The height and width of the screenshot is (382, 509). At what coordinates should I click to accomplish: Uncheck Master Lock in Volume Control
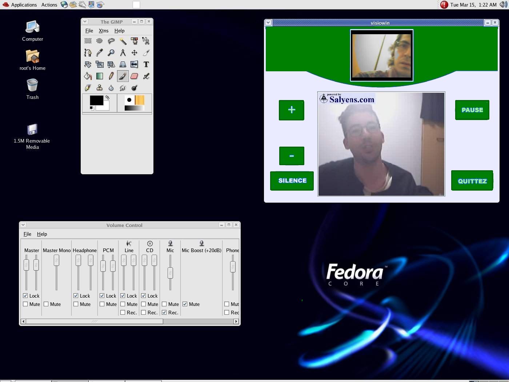pos(25,296)
